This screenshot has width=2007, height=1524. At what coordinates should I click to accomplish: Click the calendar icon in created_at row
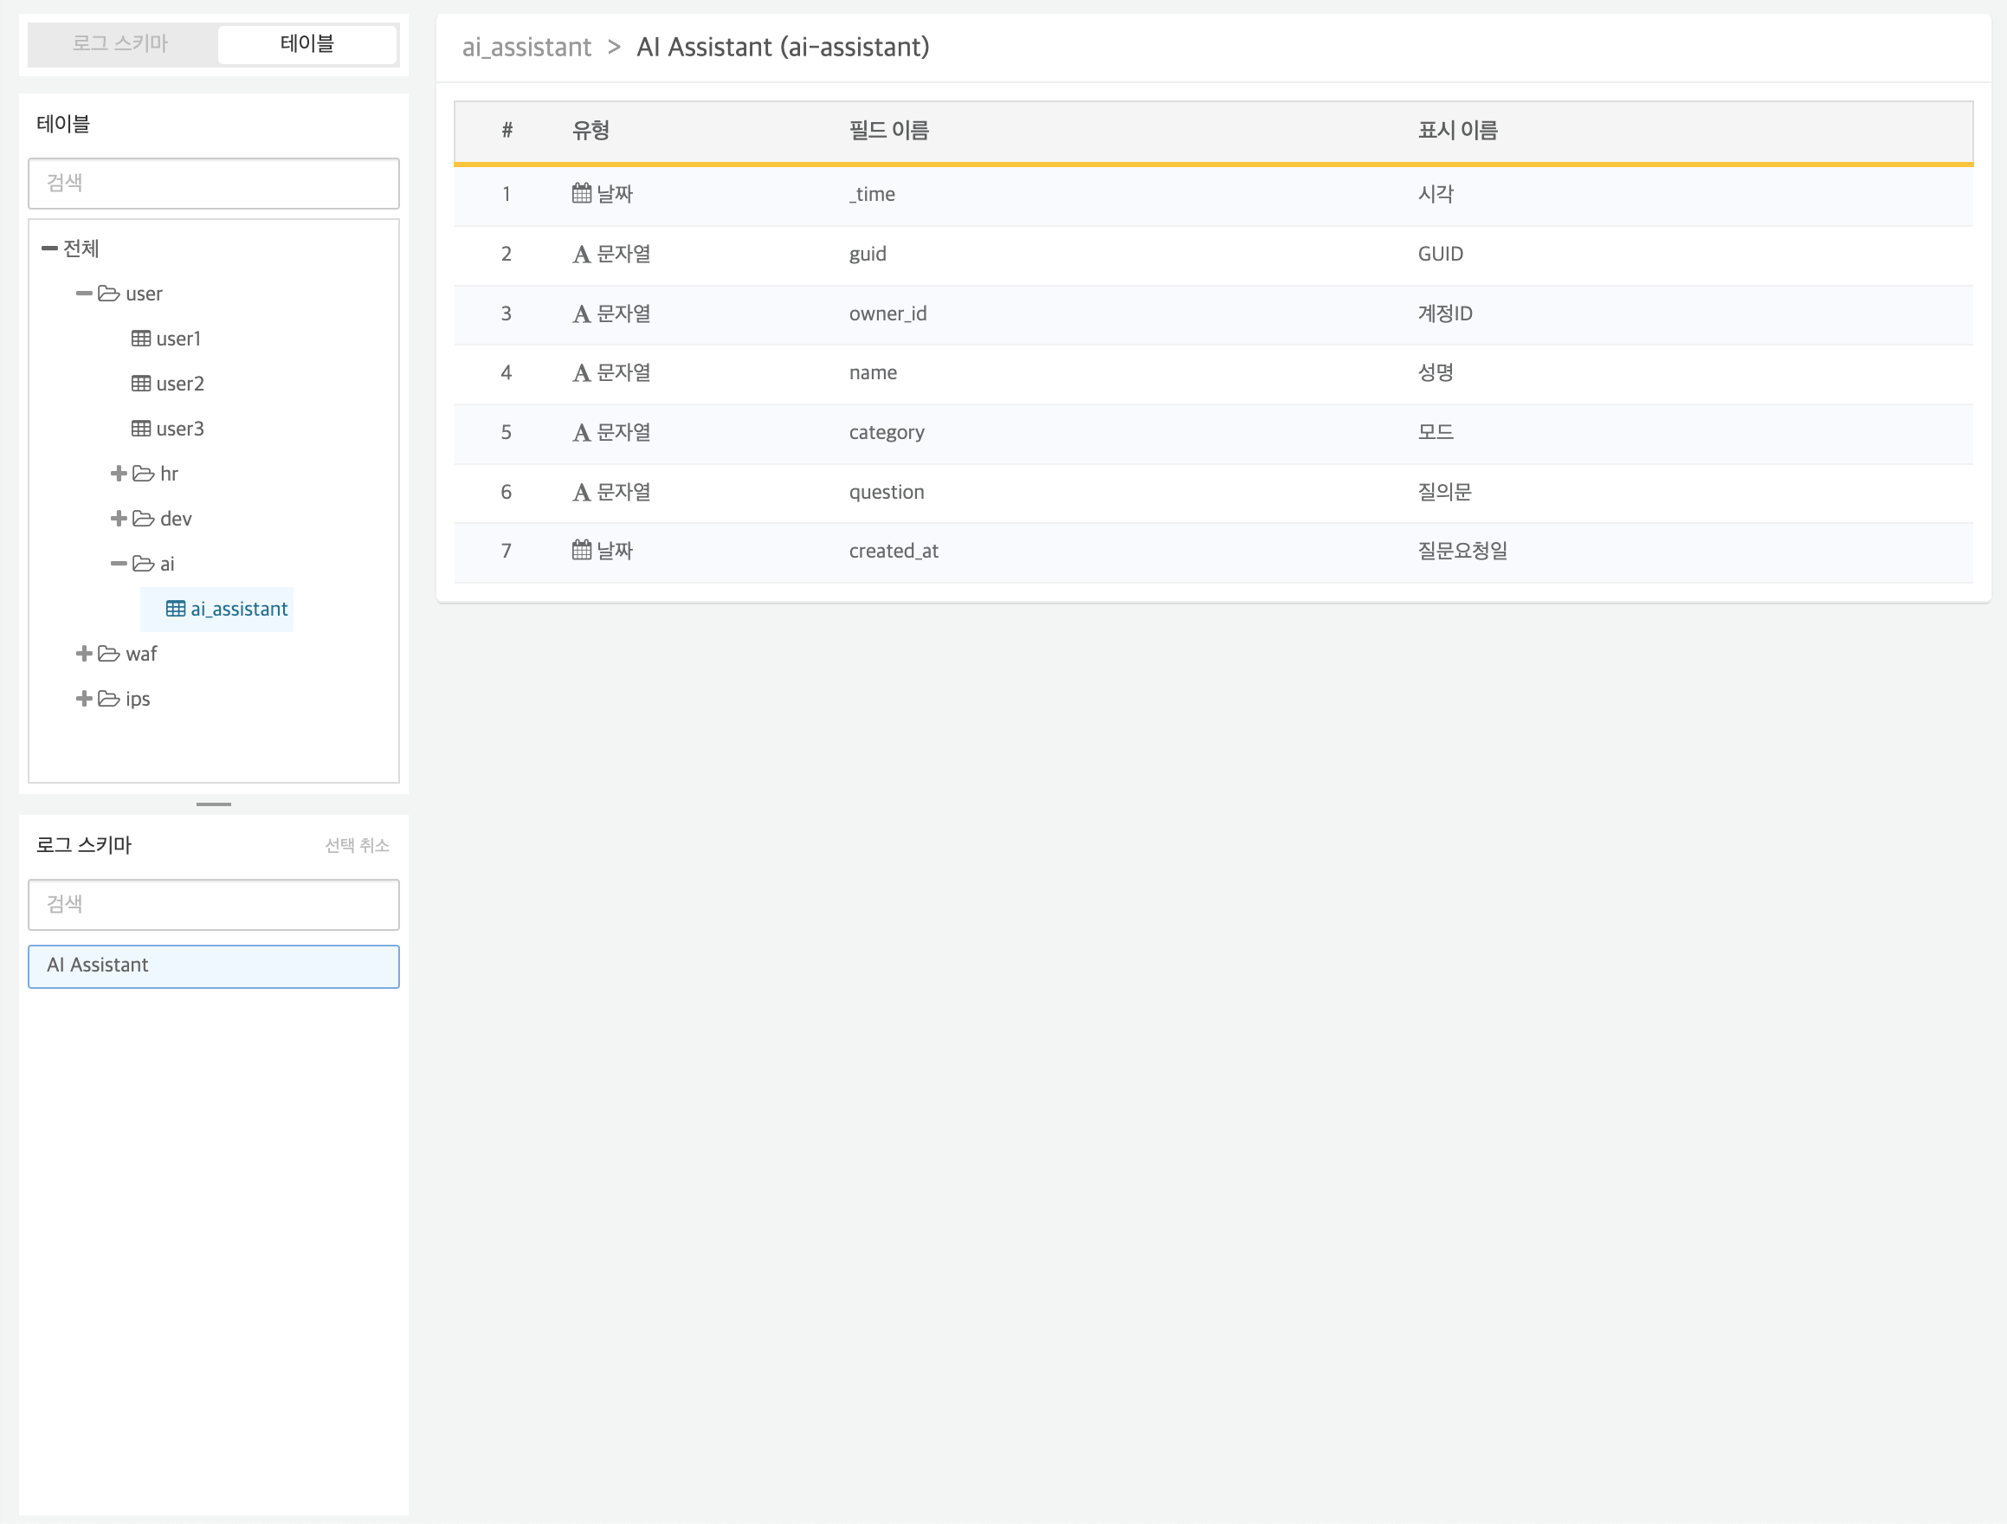click(582, 551)
